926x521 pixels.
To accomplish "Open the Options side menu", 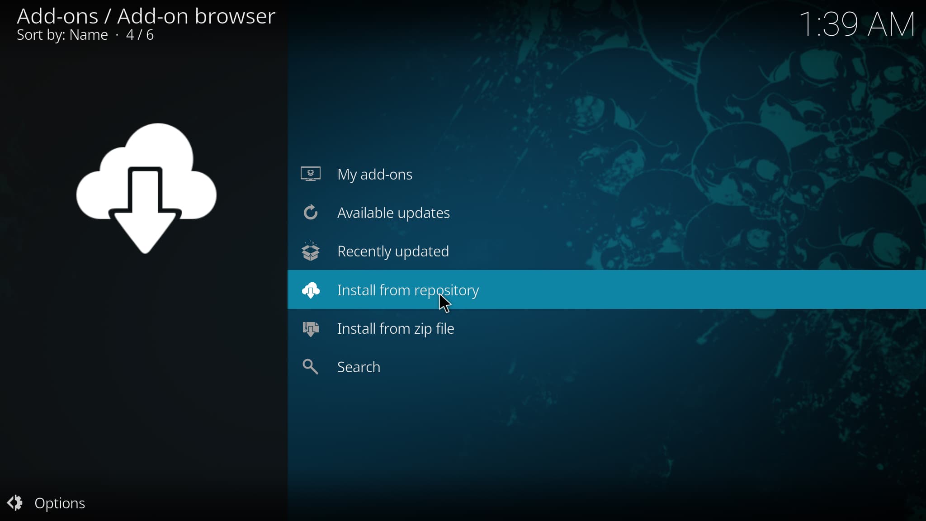I will pos(46,503).
